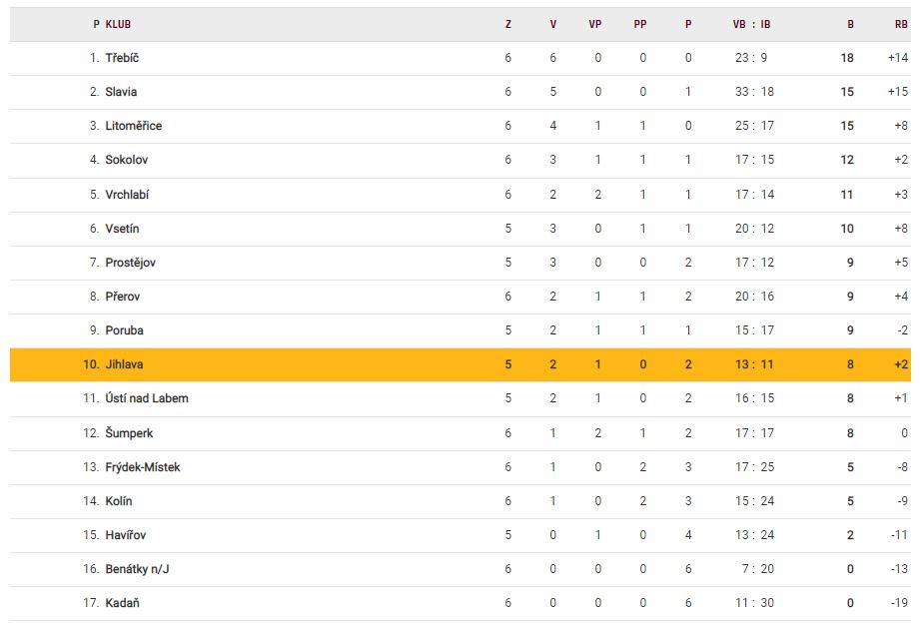The image size is (920, 623).
Task: Open the Vrchlabí club entry
Action: coord(127,195)
